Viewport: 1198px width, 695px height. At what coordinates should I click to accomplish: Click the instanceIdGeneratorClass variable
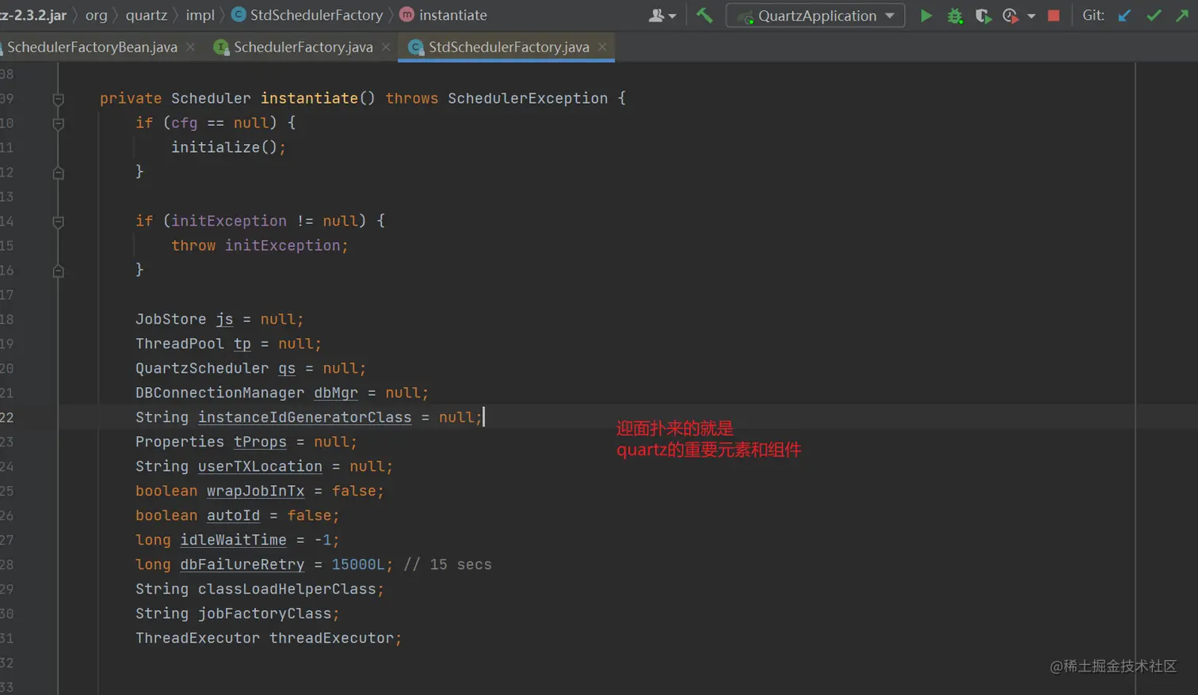click(304, 417)
